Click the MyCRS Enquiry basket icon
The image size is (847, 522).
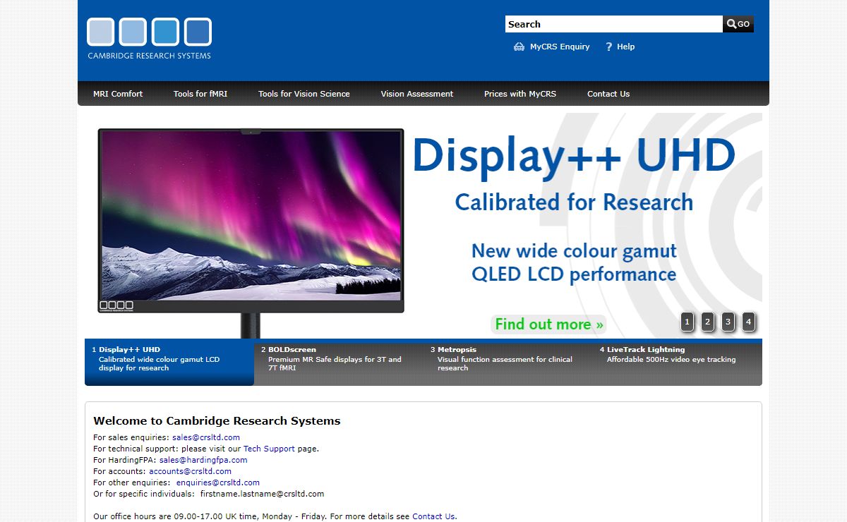[519, 47]
